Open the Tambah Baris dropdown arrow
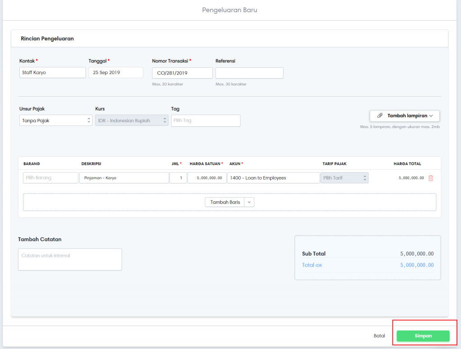The image size is (461, 349). (x=250, y=202)
